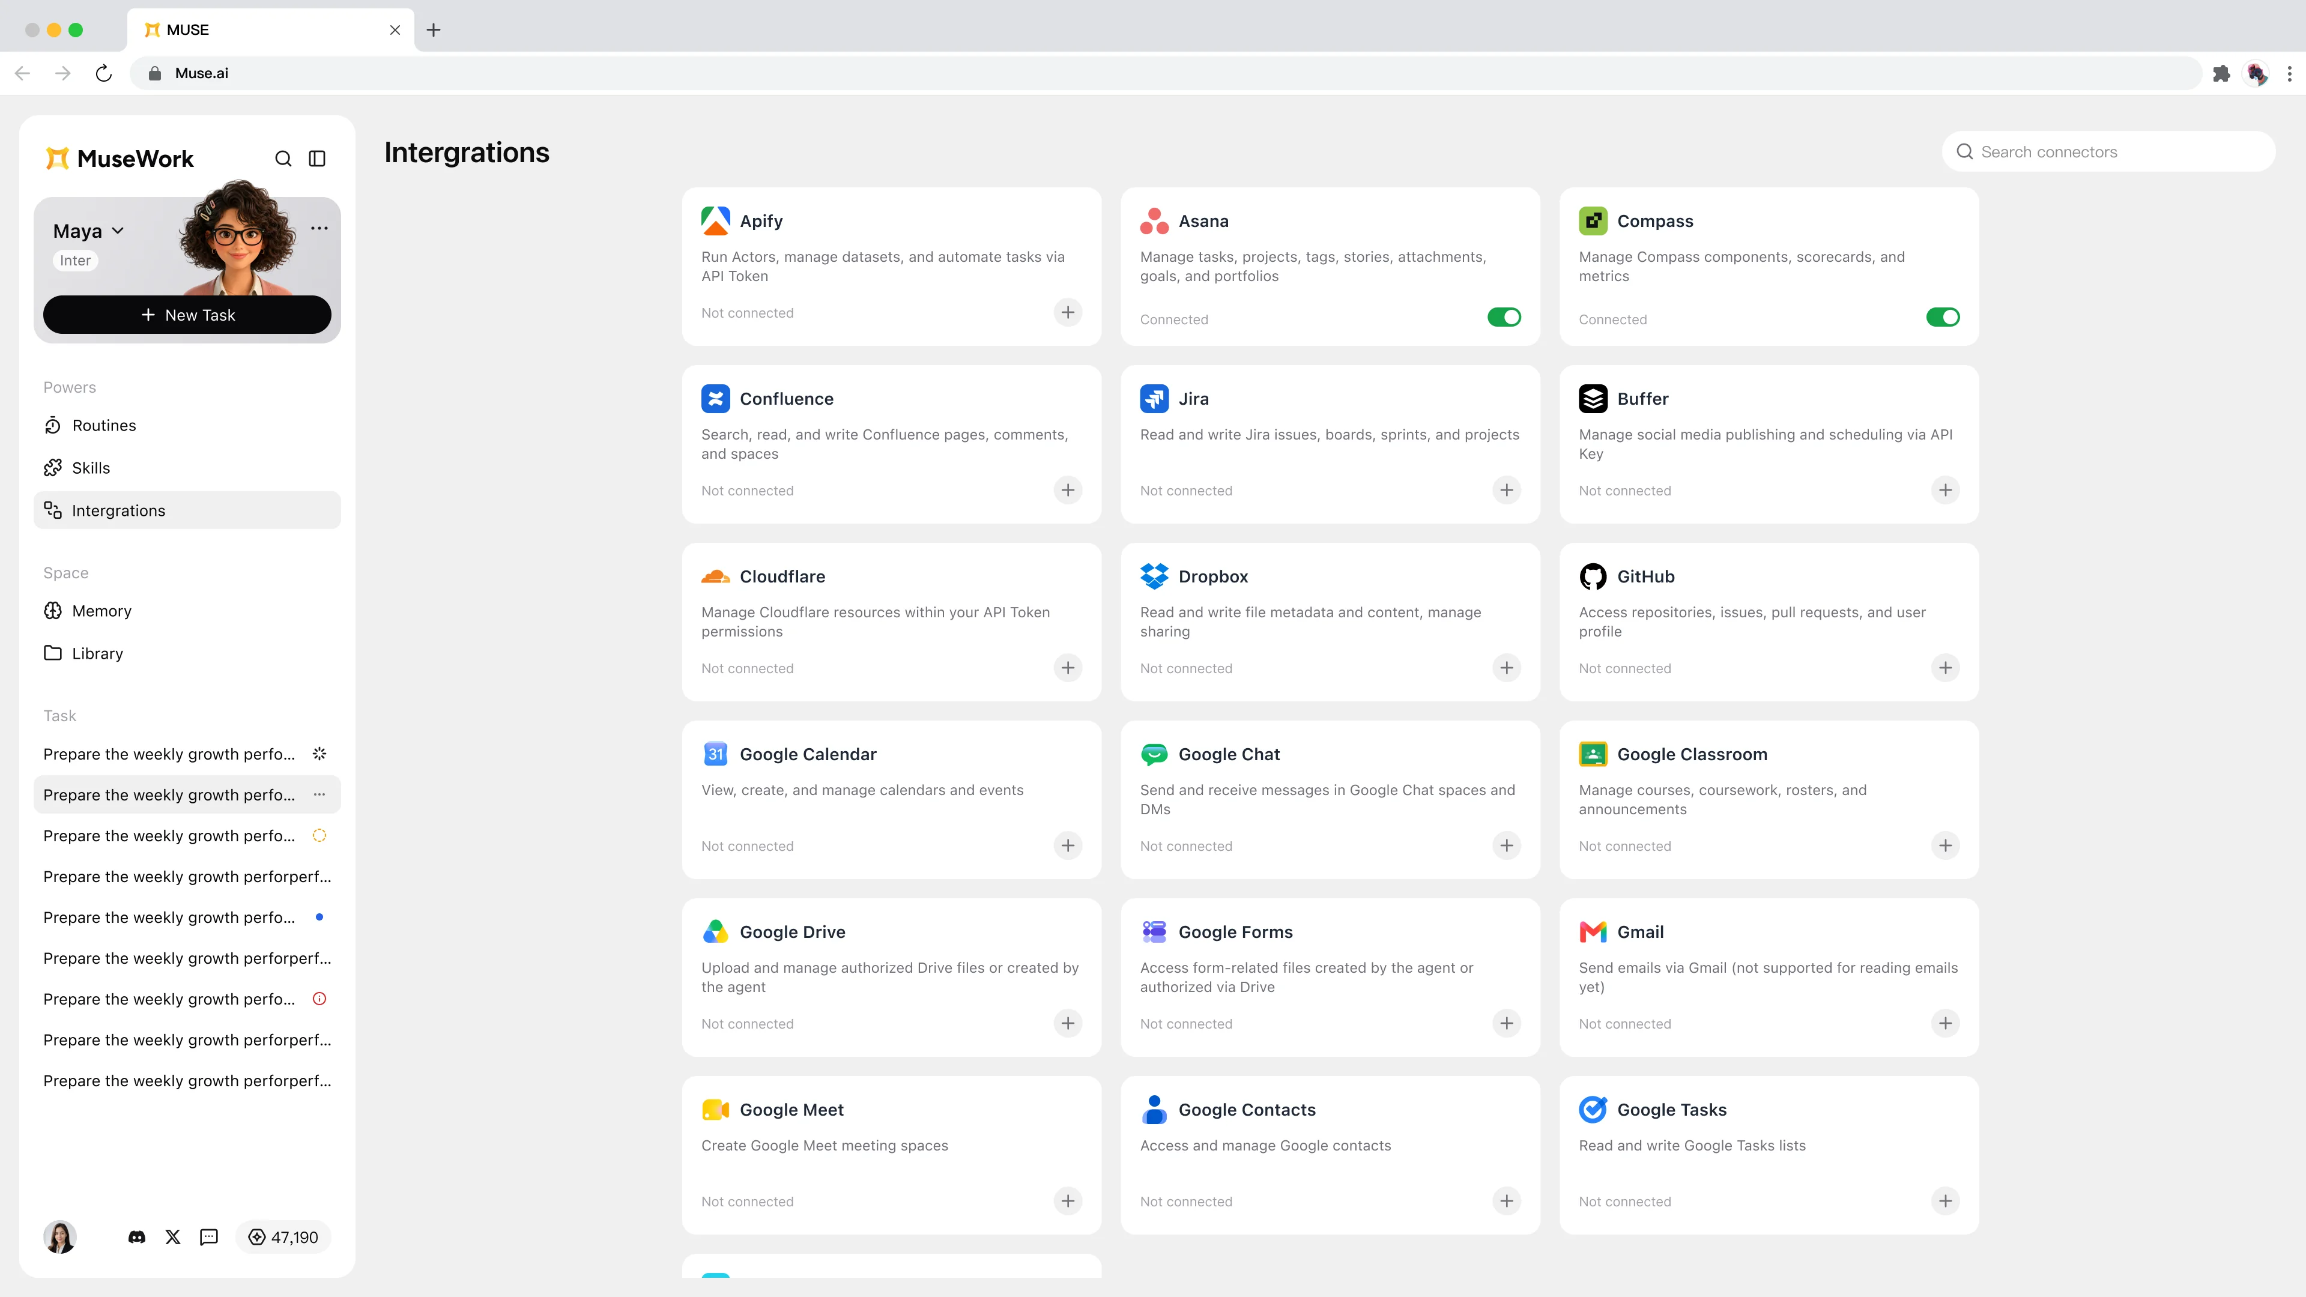Screen dimensions: 2306x1297
Task: Add the Google Chat connector
Action: (1507, 846)
